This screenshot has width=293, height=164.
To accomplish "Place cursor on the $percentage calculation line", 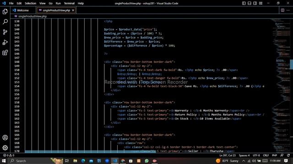I will 139,46.
